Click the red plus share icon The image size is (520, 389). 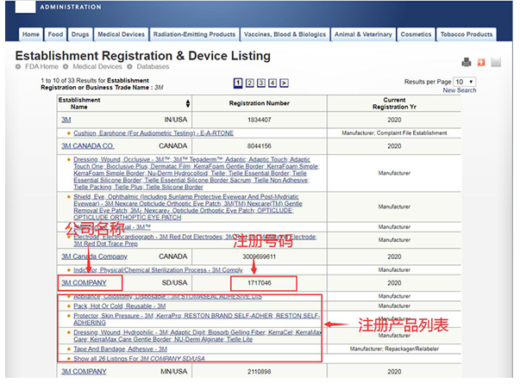tap(481, 62)
